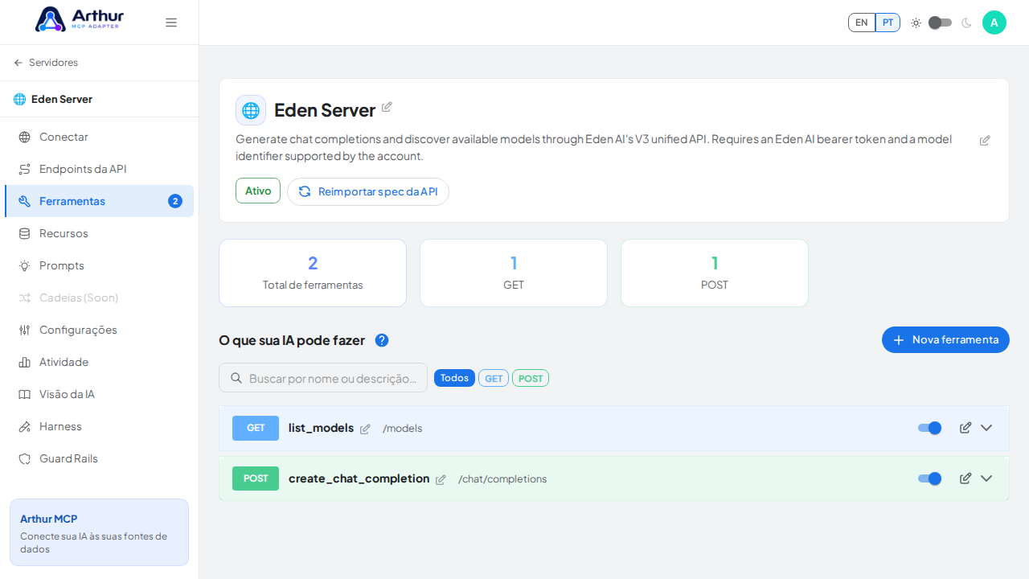Open Atividade in the sidebar
This screenshot has width=1029, height=579.
pyautogui.click(x=99, y=362)
